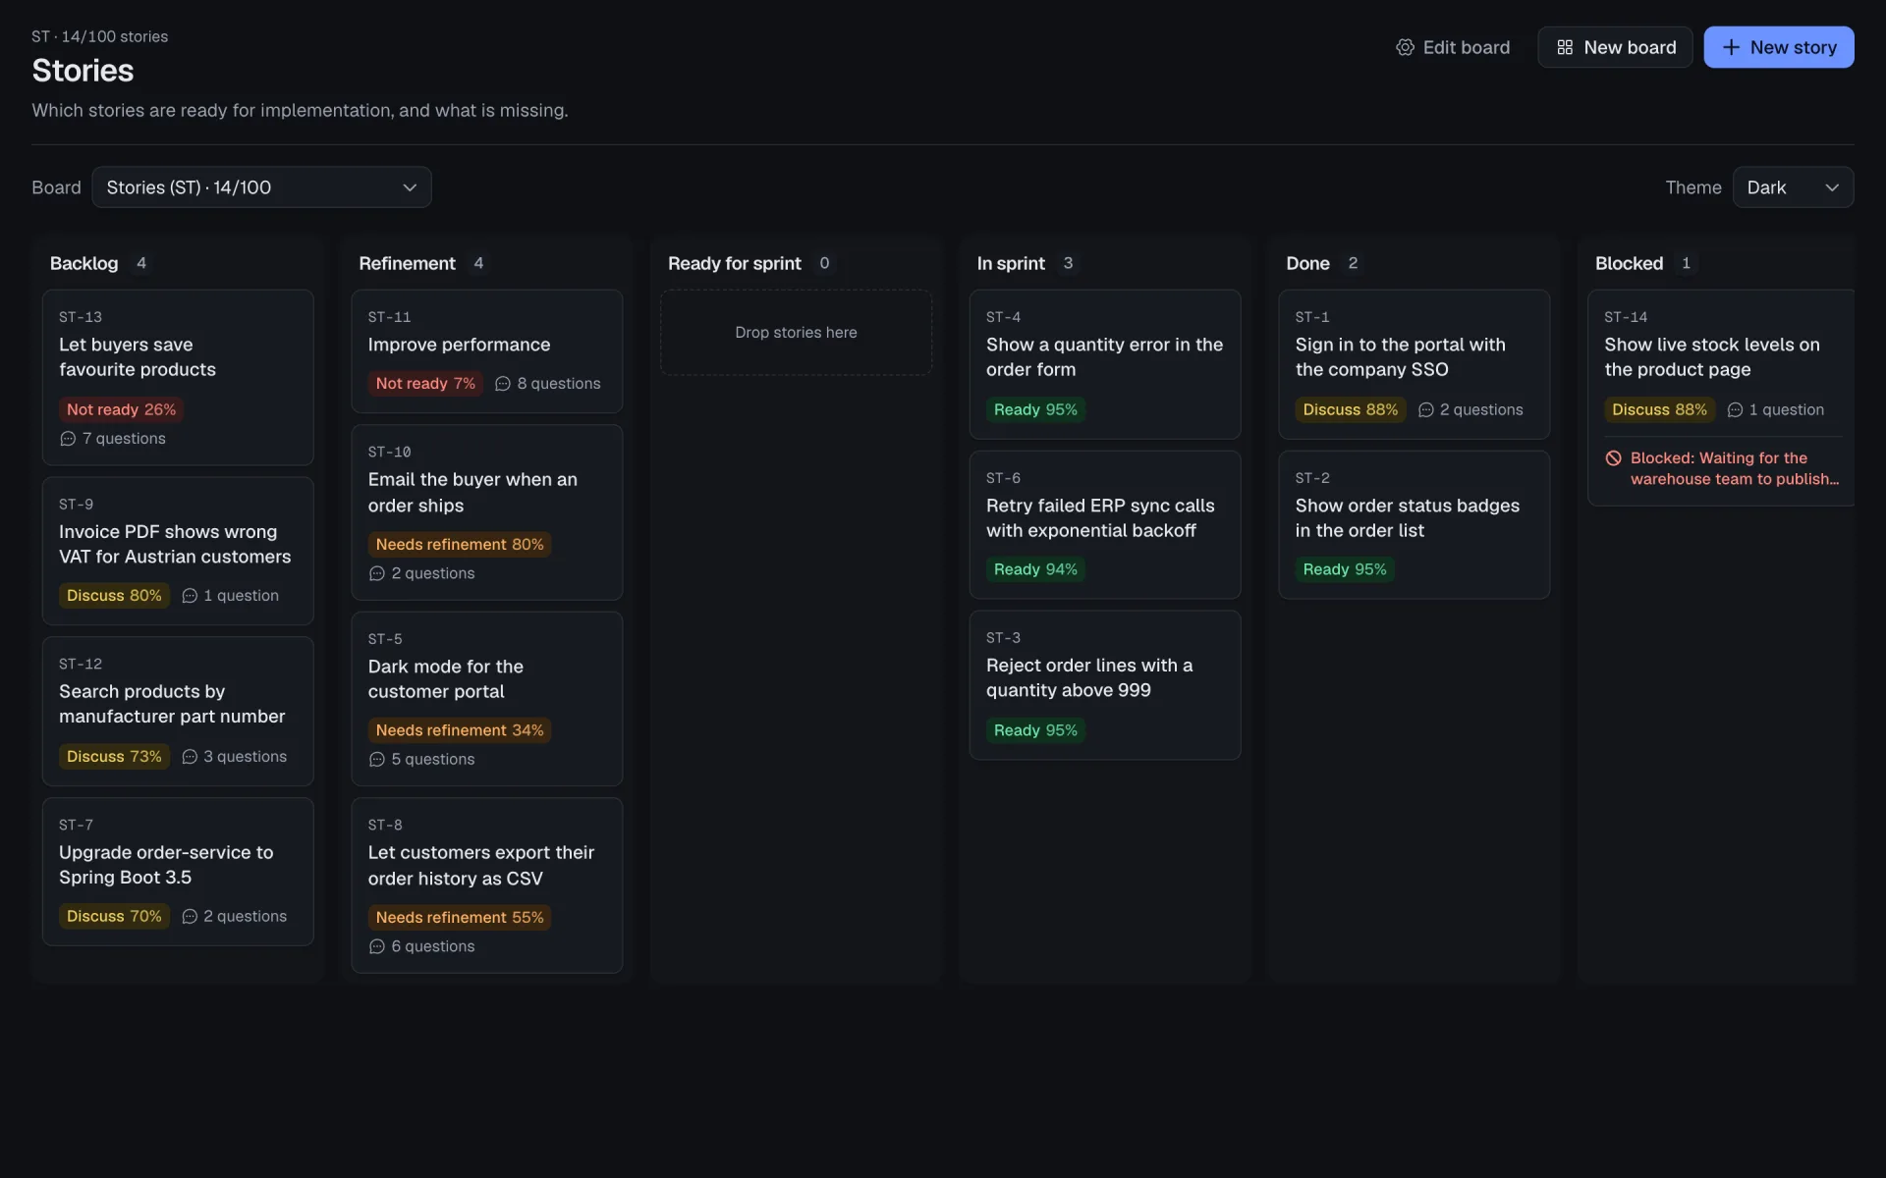Click the comment icon on ST-10 Email the buyer card
The width and height of the screenshot is (1886, 1178).
point(377,573)
